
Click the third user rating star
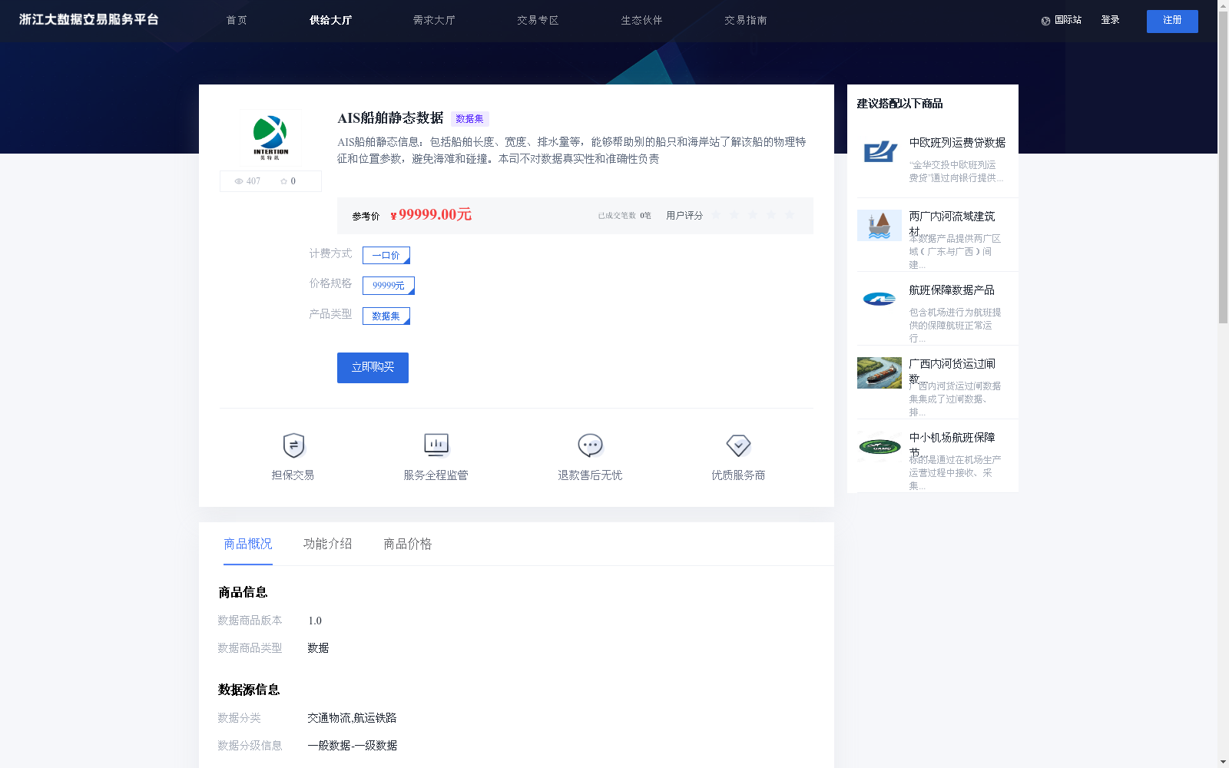tap(753, 215)
